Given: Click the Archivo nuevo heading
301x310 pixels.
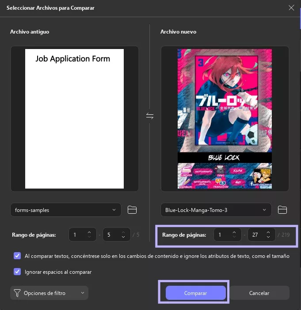Looking at the screenshot, I should [178, 32].
